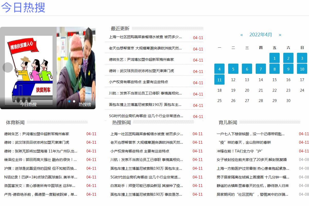Image resolution: width=309 pixels, height=206 pixels.
Task: Open 洛国富发文 article
Action: tap(40, 186)
